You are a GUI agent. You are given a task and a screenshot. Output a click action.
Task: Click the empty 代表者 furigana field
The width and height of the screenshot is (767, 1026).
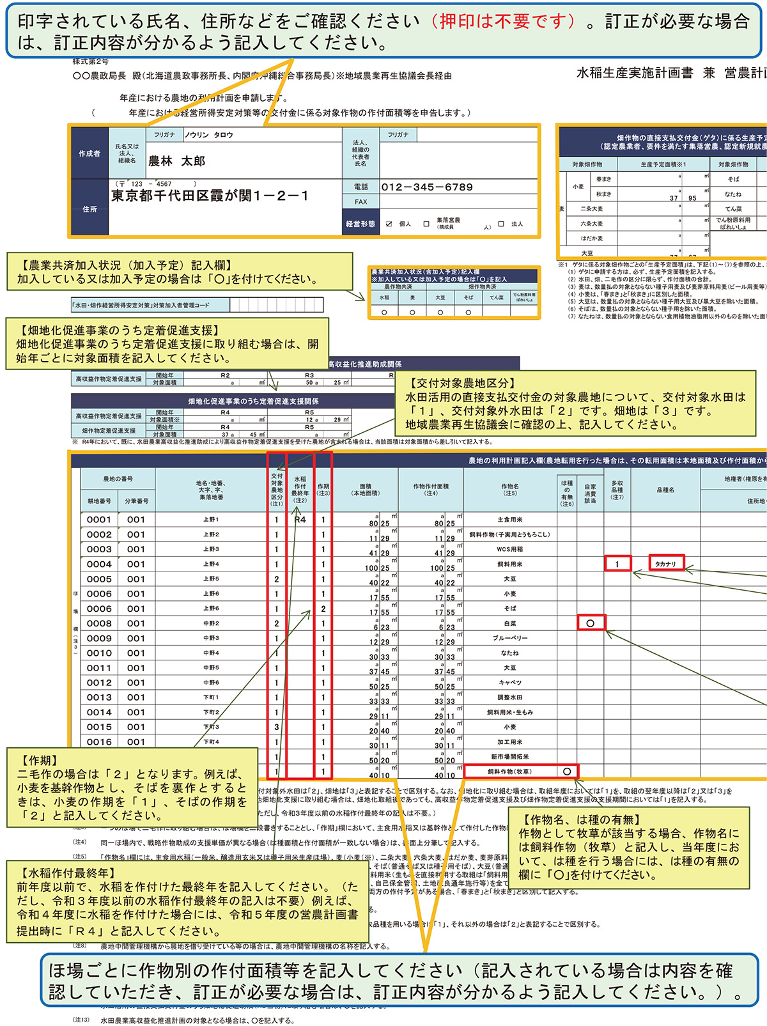477,135
